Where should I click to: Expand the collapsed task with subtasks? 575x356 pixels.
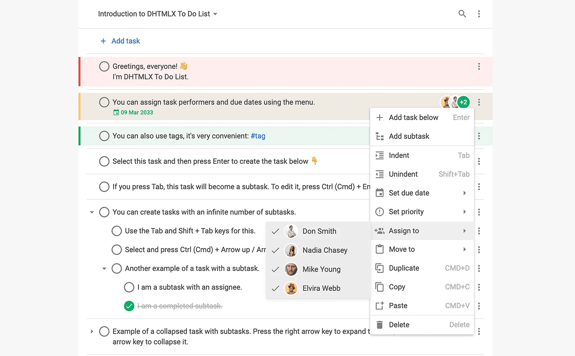pos(92,331)
